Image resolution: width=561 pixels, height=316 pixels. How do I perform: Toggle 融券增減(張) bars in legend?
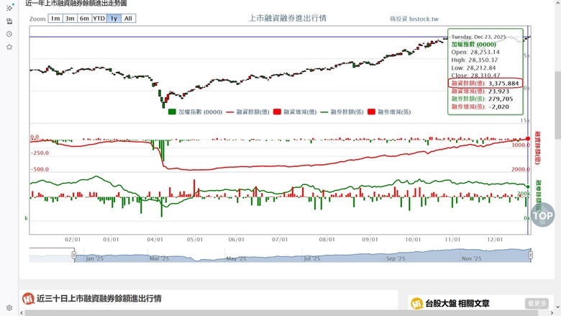pos(389,112)
